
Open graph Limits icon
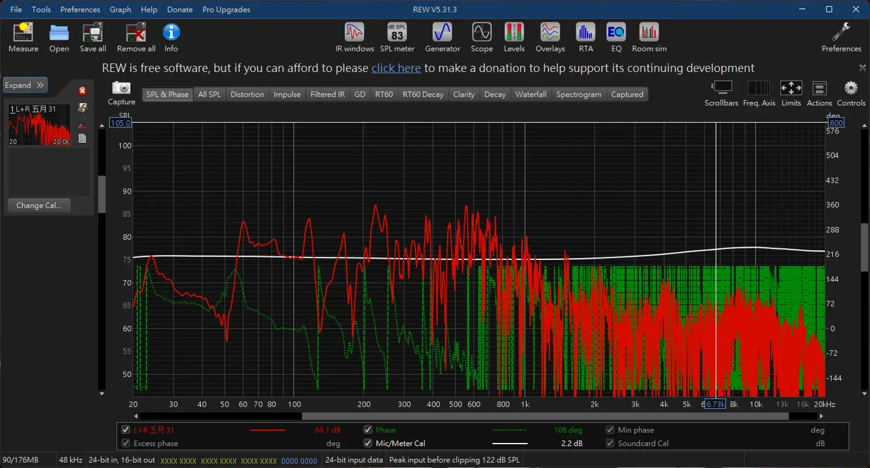(x=791, y=88)
